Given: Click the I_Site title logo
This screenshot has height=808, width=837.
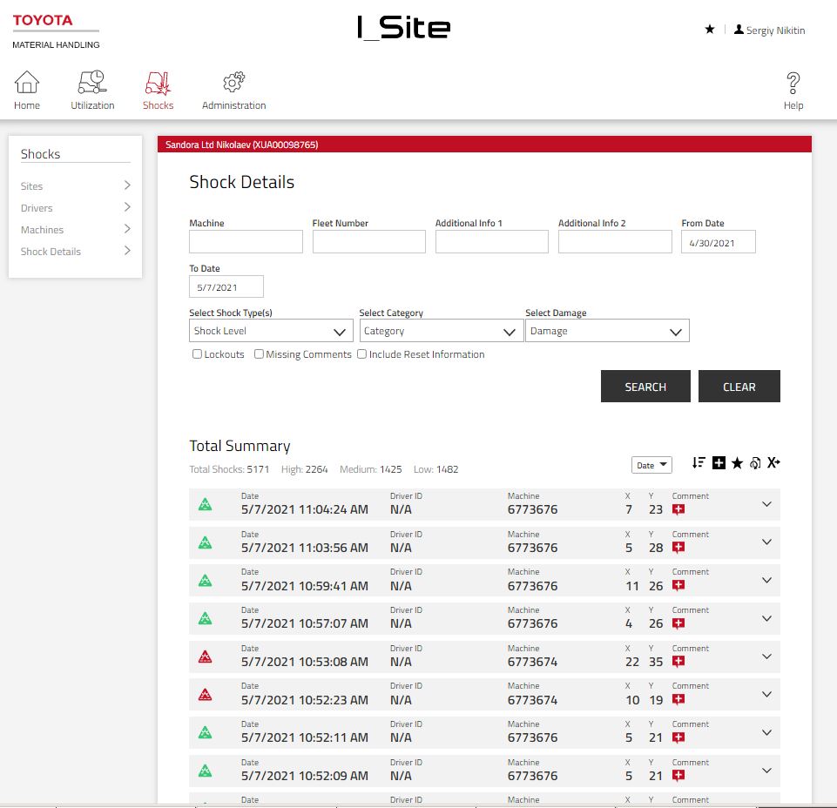Looking at the screenshot, I should click(x=403, y=27).
